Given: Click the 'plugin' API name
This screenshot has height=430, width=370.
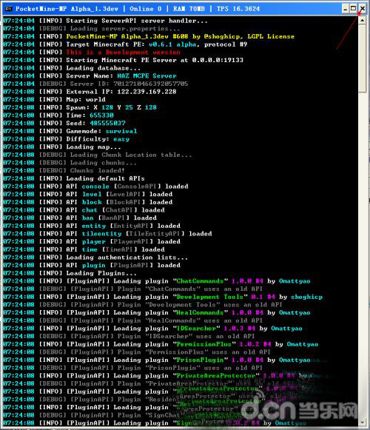Looking at the screenshot, I should 94,265.
